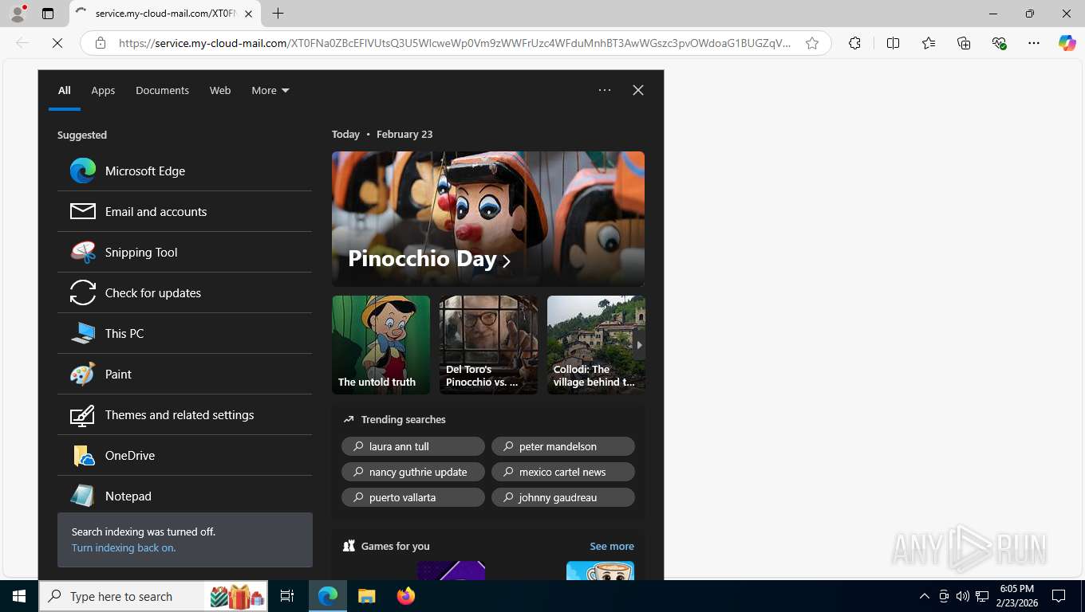Open Themes and related settings
This screenshot has height=612, width=1085.
[184, 414]
